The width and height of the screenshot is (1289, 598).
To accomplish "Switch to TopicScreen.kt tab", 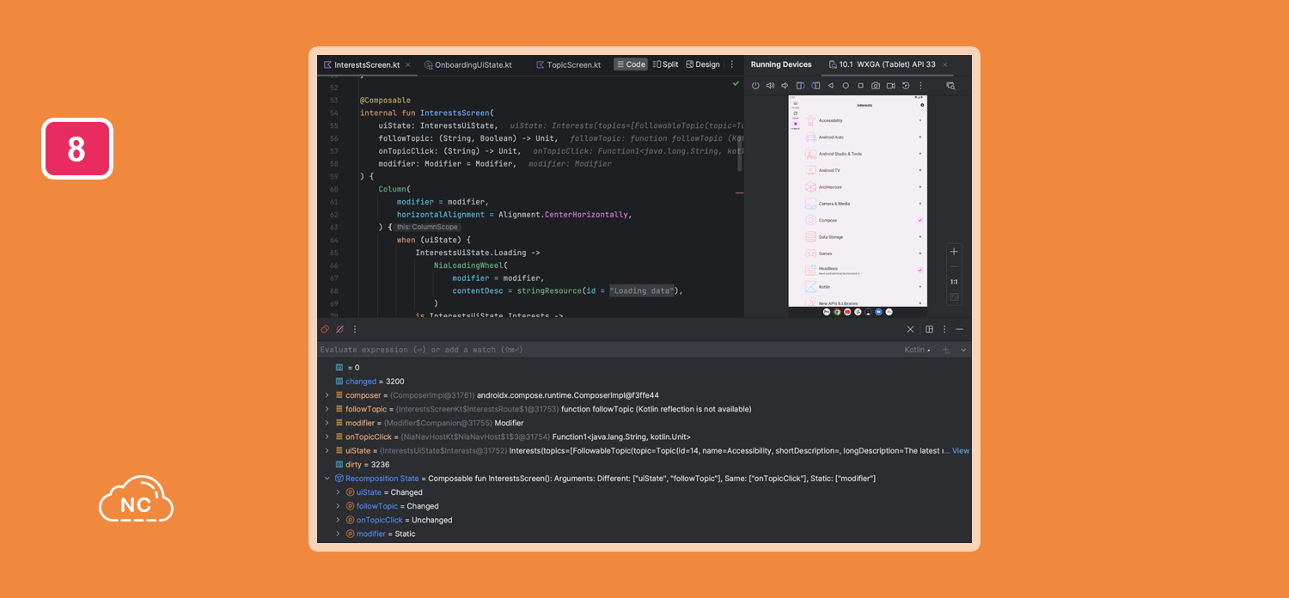I will [568, 64].
